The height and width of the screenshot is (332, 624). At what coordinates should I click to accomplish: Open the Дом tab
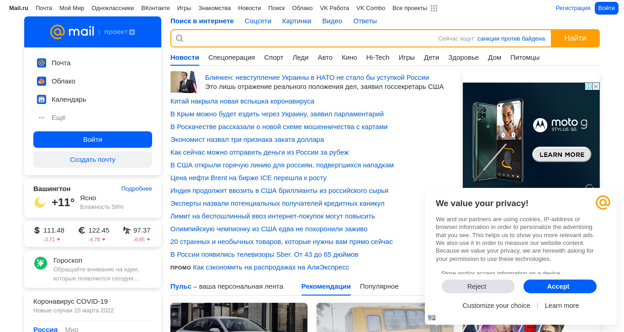click(x=495, y=57)
